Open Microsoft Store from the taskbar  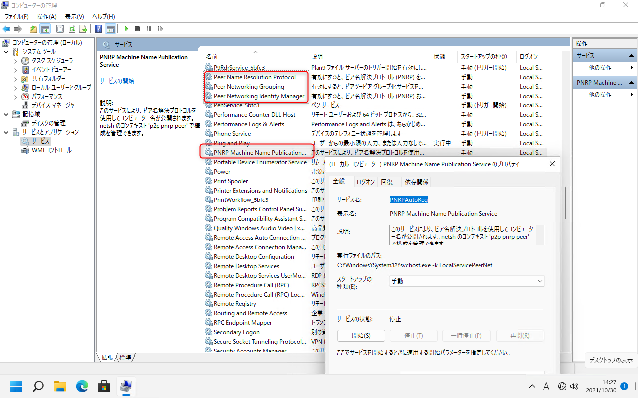104,386
